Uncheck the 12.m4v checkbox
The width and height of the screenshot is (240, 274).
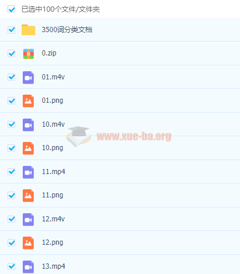(12, 219)
